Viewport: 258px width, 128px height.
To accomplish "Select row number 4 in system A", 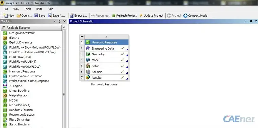I will tap(82, 60).
